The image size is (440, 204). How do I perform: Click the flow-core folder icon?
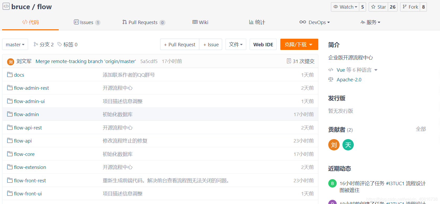coord(10,154)
